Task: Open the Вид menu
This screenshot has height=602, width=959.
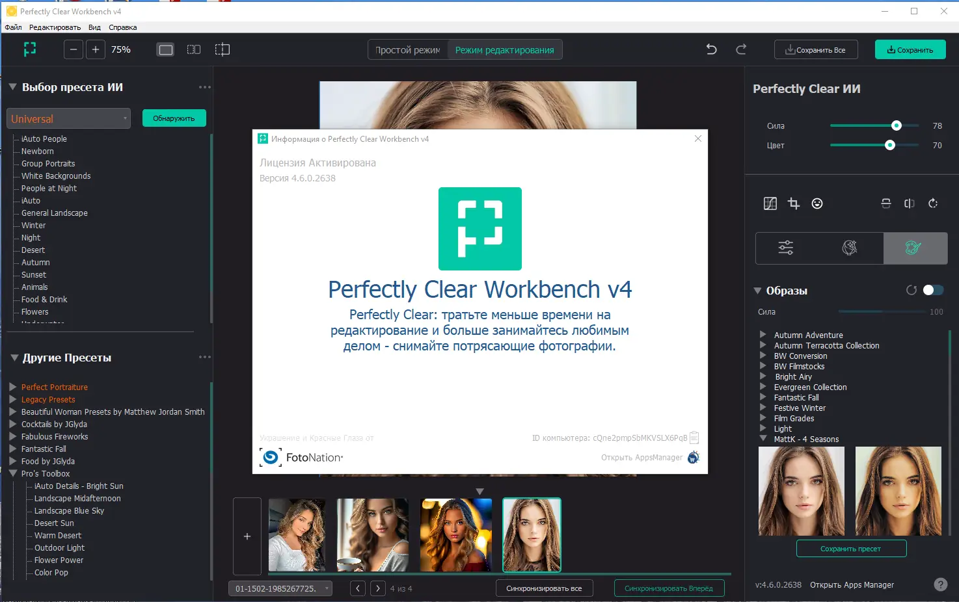Action: click(x=94, y=27)
